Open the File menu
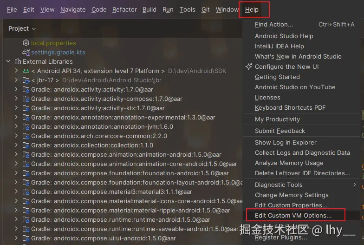This screenshot has height=245, width=364. coord(12,9)
